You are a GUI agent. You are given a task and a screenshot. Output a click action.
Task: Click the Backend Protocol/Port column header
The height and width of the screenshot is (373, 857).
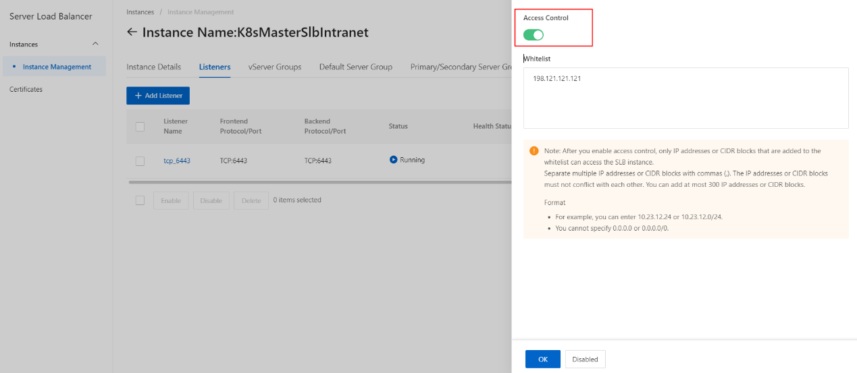[325, 126]
